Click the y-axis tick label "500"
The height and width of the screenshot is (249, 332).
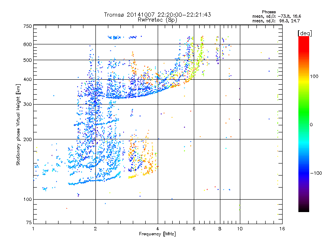pos(27,60)
